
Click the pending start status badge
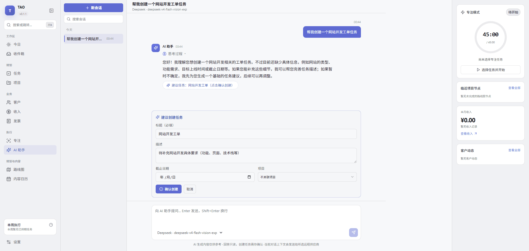tap(513, 12)
